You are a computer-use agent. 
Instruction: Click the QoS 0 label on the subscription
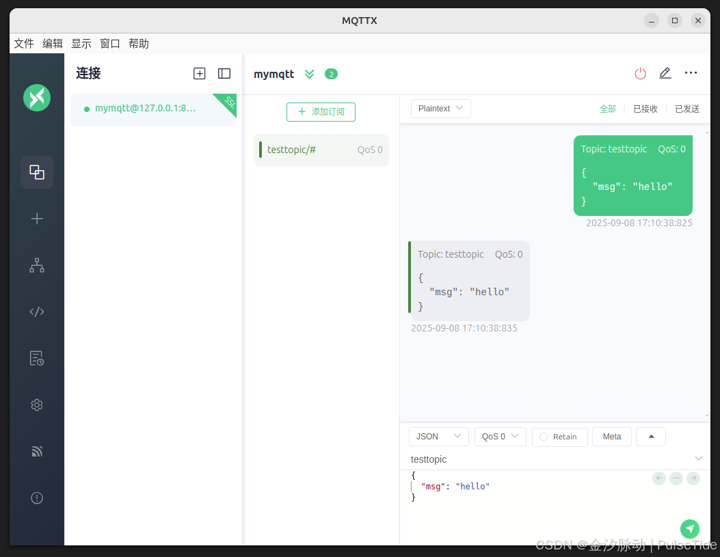click(370, 150)
